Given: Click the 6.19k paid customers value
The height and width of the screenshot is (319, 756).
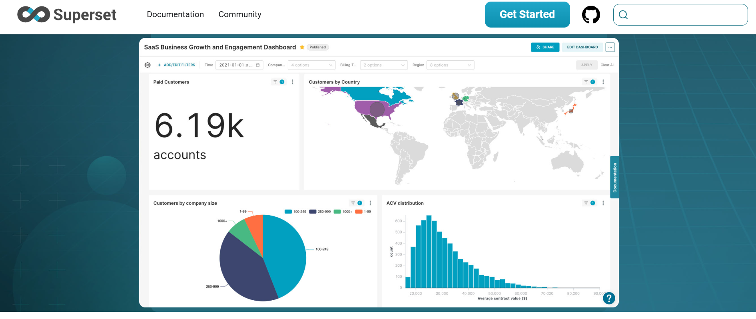Looking at the screenshot, I should (x=199, y=125).
